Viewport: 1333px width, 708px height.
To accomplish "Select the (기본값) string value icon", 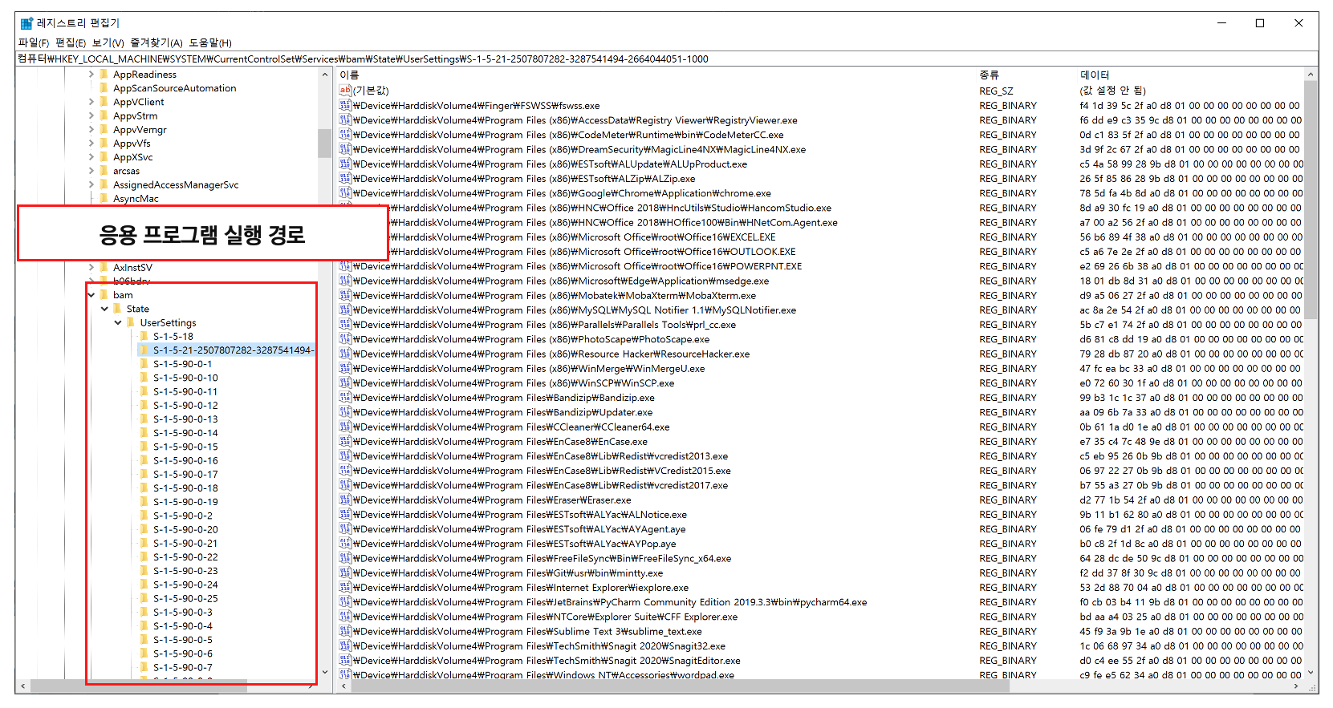I will (x=345, y=91).
